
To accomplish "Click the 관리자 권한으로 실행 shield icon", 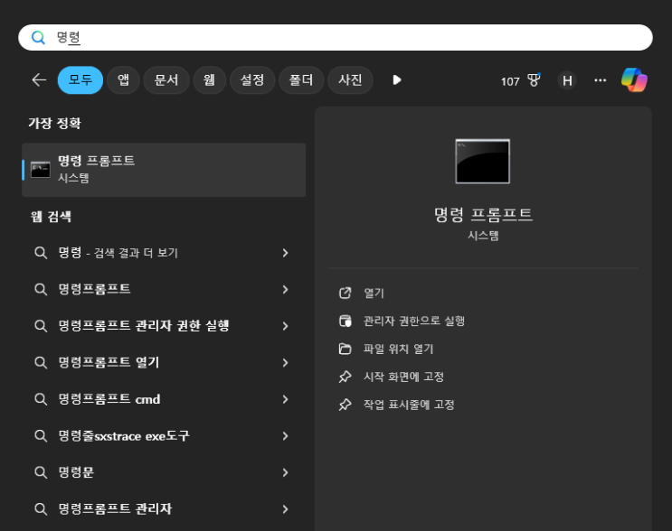I will (345, 321).
